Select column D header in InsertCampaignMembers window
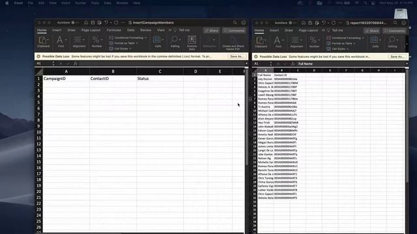The image size is (417, 234). (195, 71)
